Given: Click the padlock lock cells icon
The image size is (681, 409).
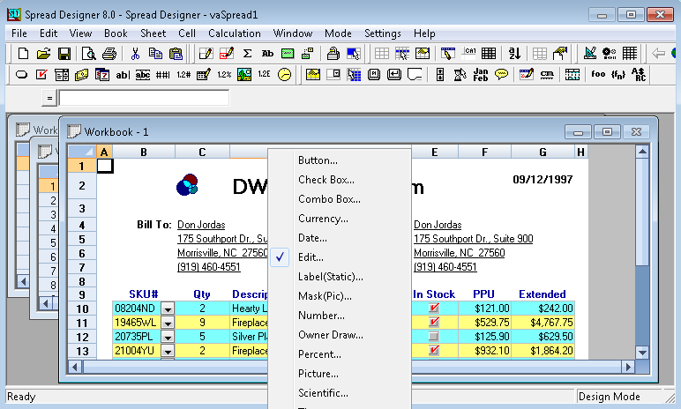Looking at the screenshot, I should [x=333, y=54].
